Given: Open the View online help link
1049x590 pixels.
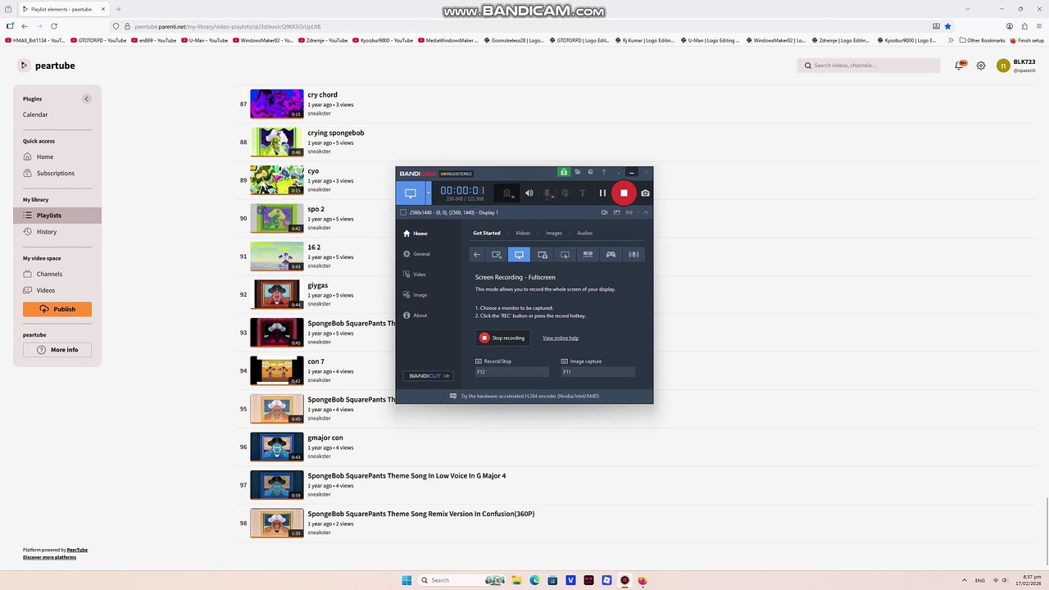Looking at the screenshot, I should [x=561, y=338].
